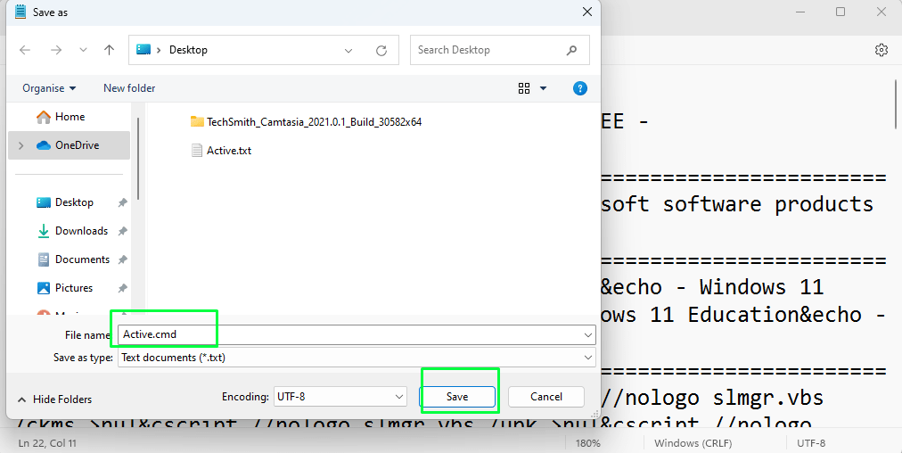Click the Back navigation arrow
The height and width of the screenshot is (453, 902).
[25, 50]
